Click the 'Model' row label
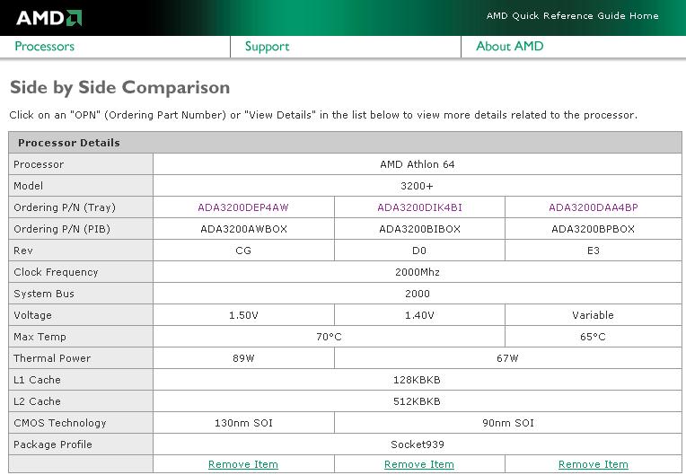Image resolution: width=686 pixels, height=475 pixels. [29, 186]
